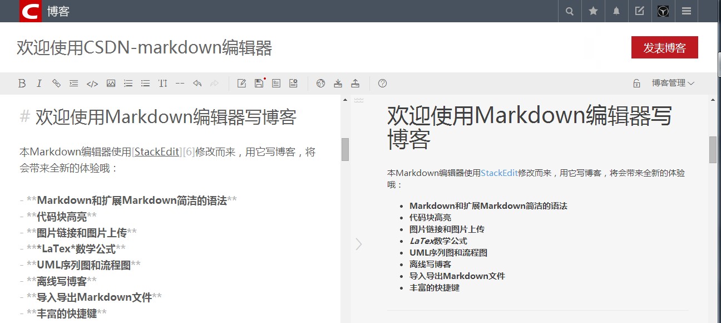The image size is (721, 323).
Task: Click the pencil-on-page icon in the editor toolbar
Action: [x=241, y=84]
